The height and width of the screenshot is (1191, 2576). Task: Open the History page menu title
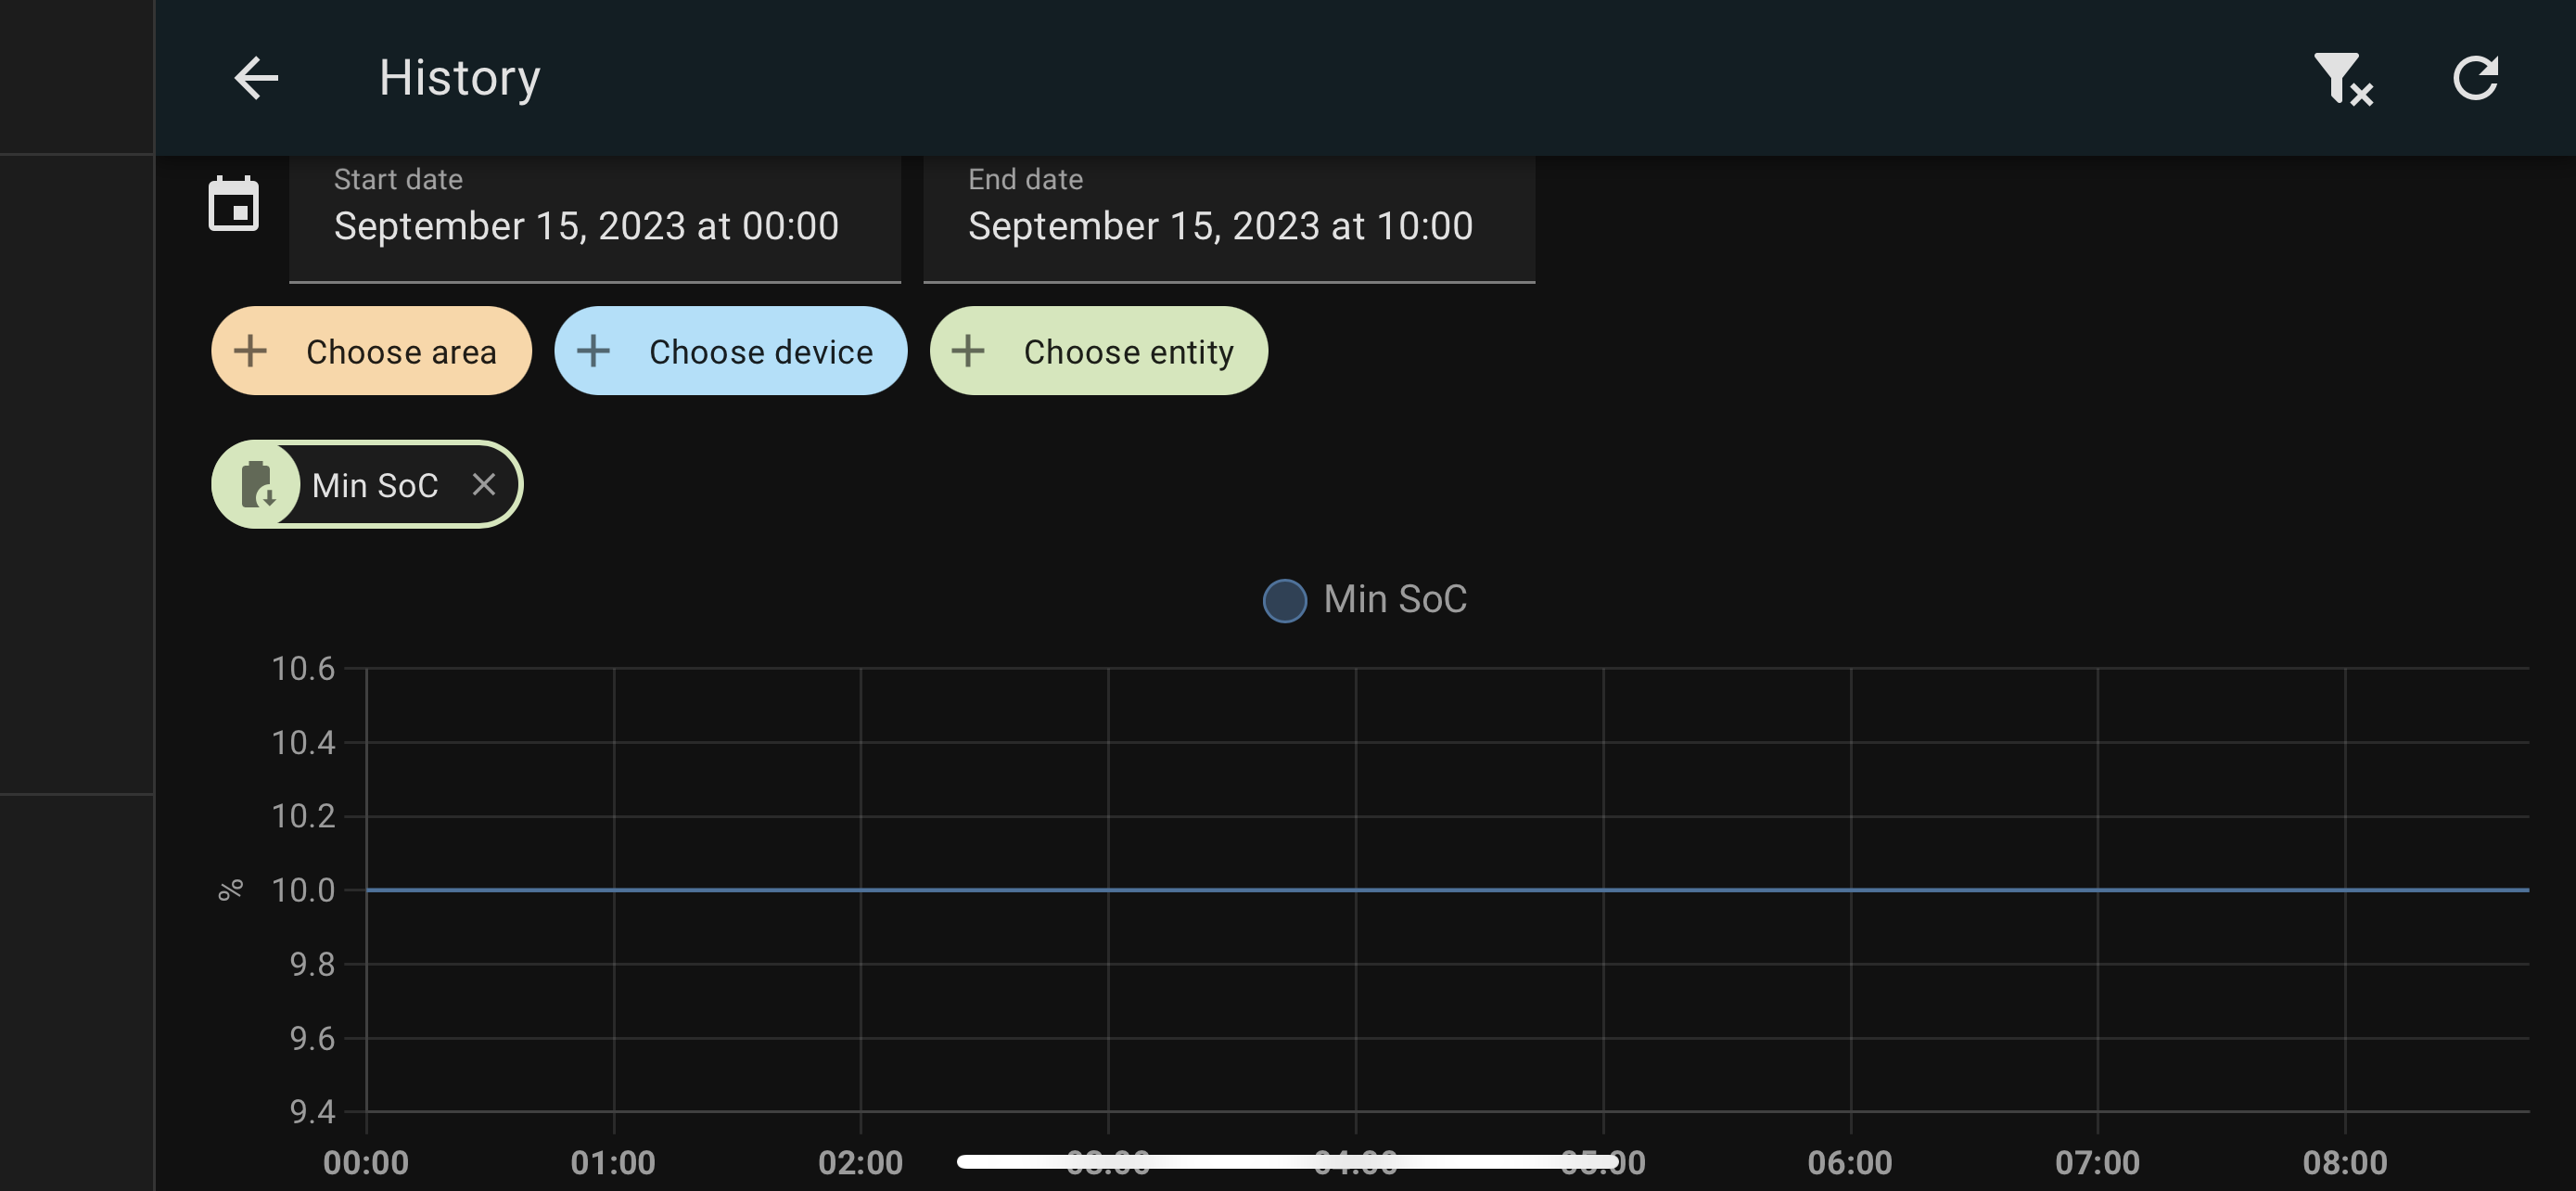pos(459,77)
